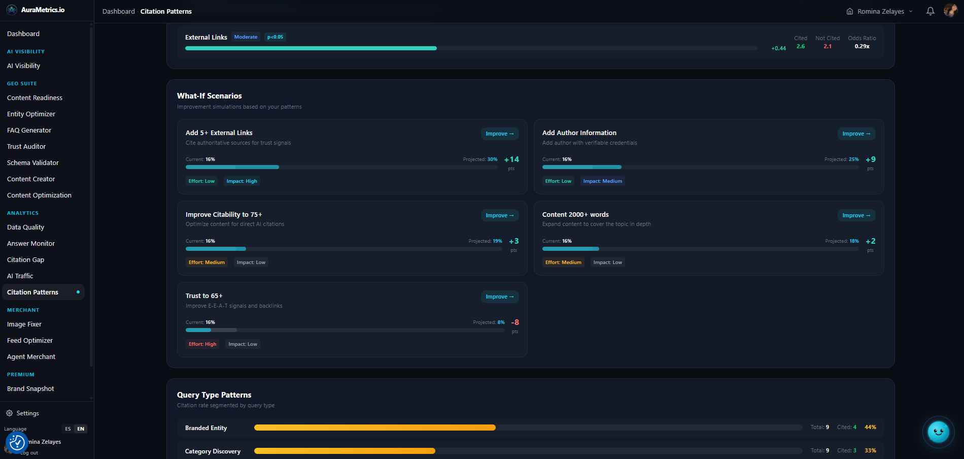Image resolution: width=964 pixels, height=459 pixels.
Task: Click Improve on Add 5+ External Links
Action: (499, 134)
